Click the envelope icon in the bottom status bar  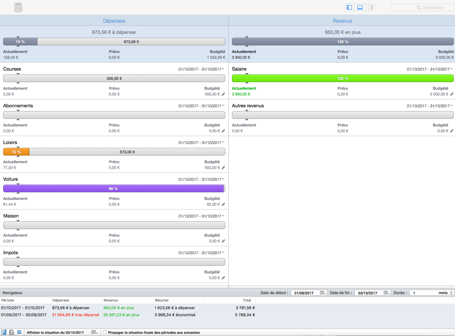point(12,332)
